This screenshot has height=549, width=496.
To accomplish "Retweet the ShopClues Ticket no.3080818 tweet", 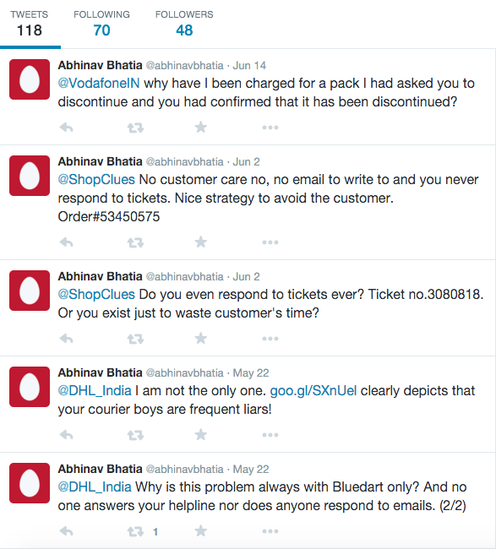I will coord(135,339).
